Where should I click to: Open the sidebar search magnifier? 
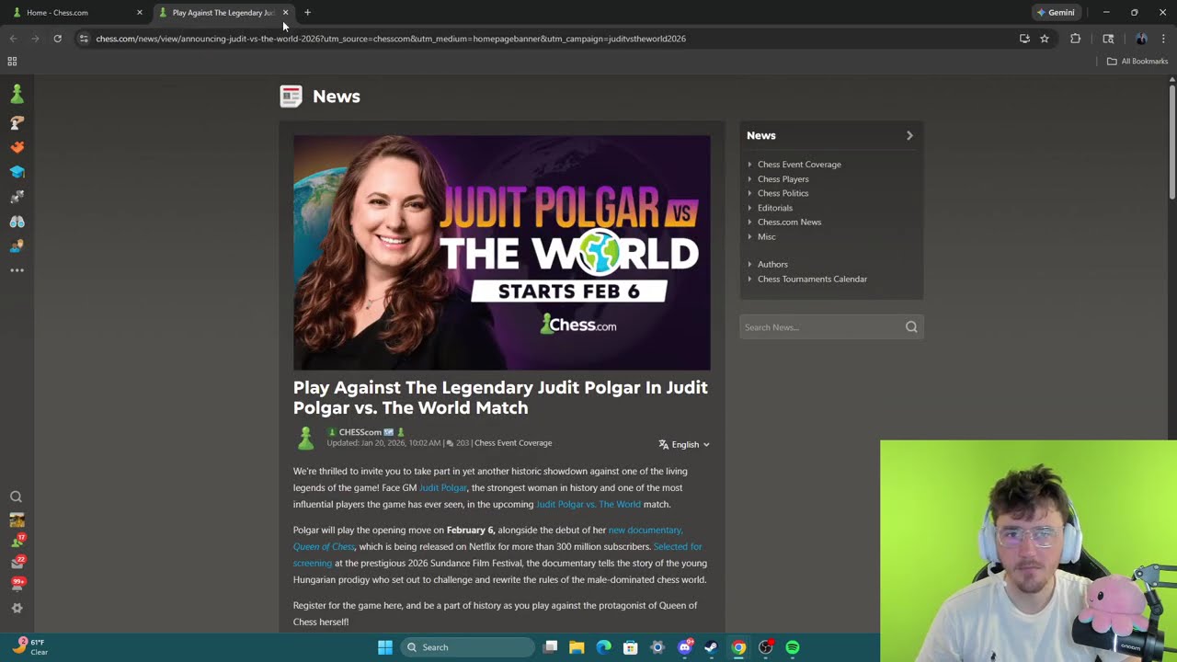coord(16,497)
